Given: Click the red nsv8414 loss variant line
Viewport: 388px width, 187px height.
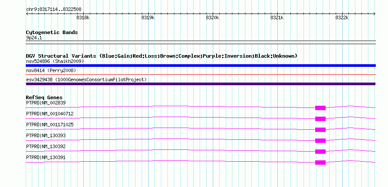Looking at the screenshot, I should click(201, 74).
